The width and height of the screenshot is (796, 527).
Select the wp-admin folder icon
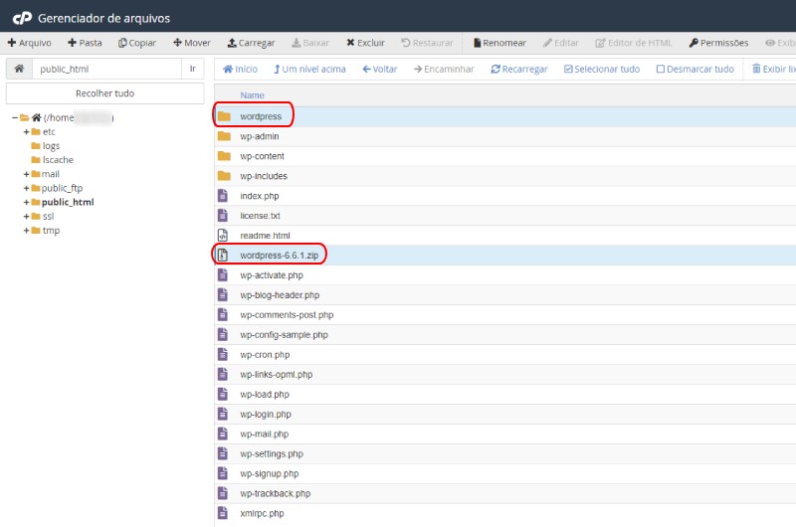pyautogui.click(x=224, y=136)
